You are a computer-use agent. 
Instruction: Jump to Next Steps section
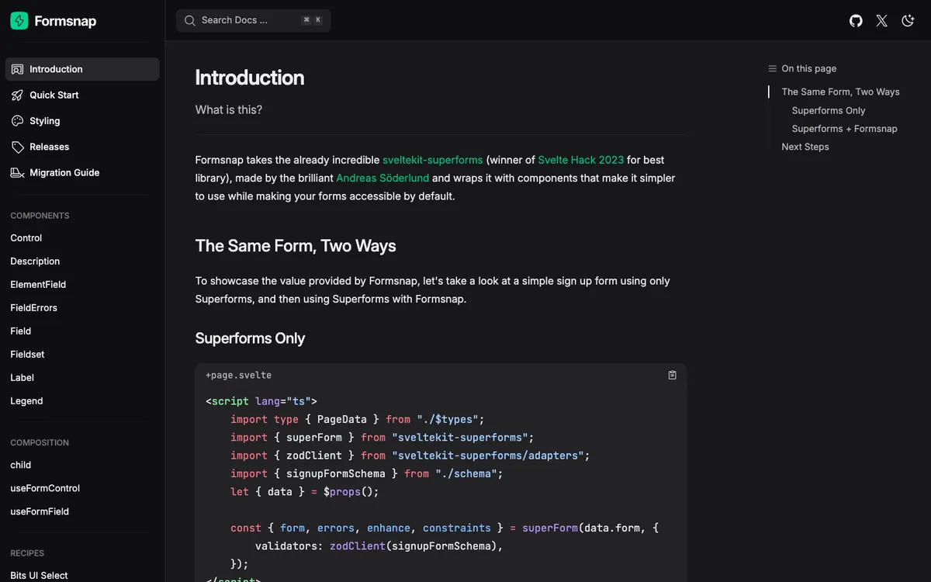[x=805, y=147]
